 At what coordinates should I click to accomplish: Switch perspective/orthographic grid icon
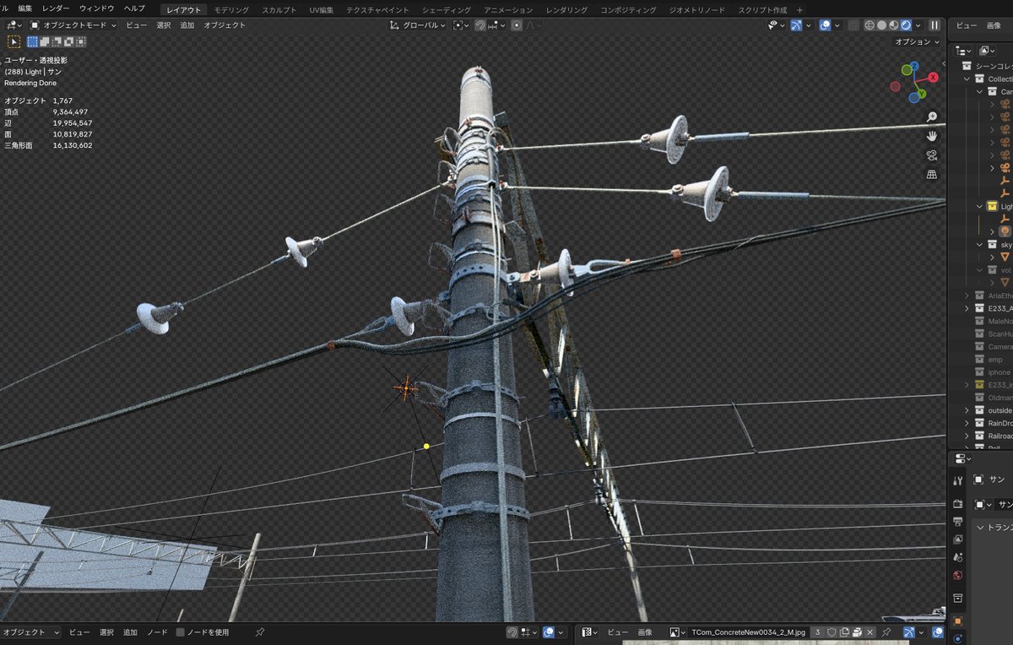pos(932,175)
